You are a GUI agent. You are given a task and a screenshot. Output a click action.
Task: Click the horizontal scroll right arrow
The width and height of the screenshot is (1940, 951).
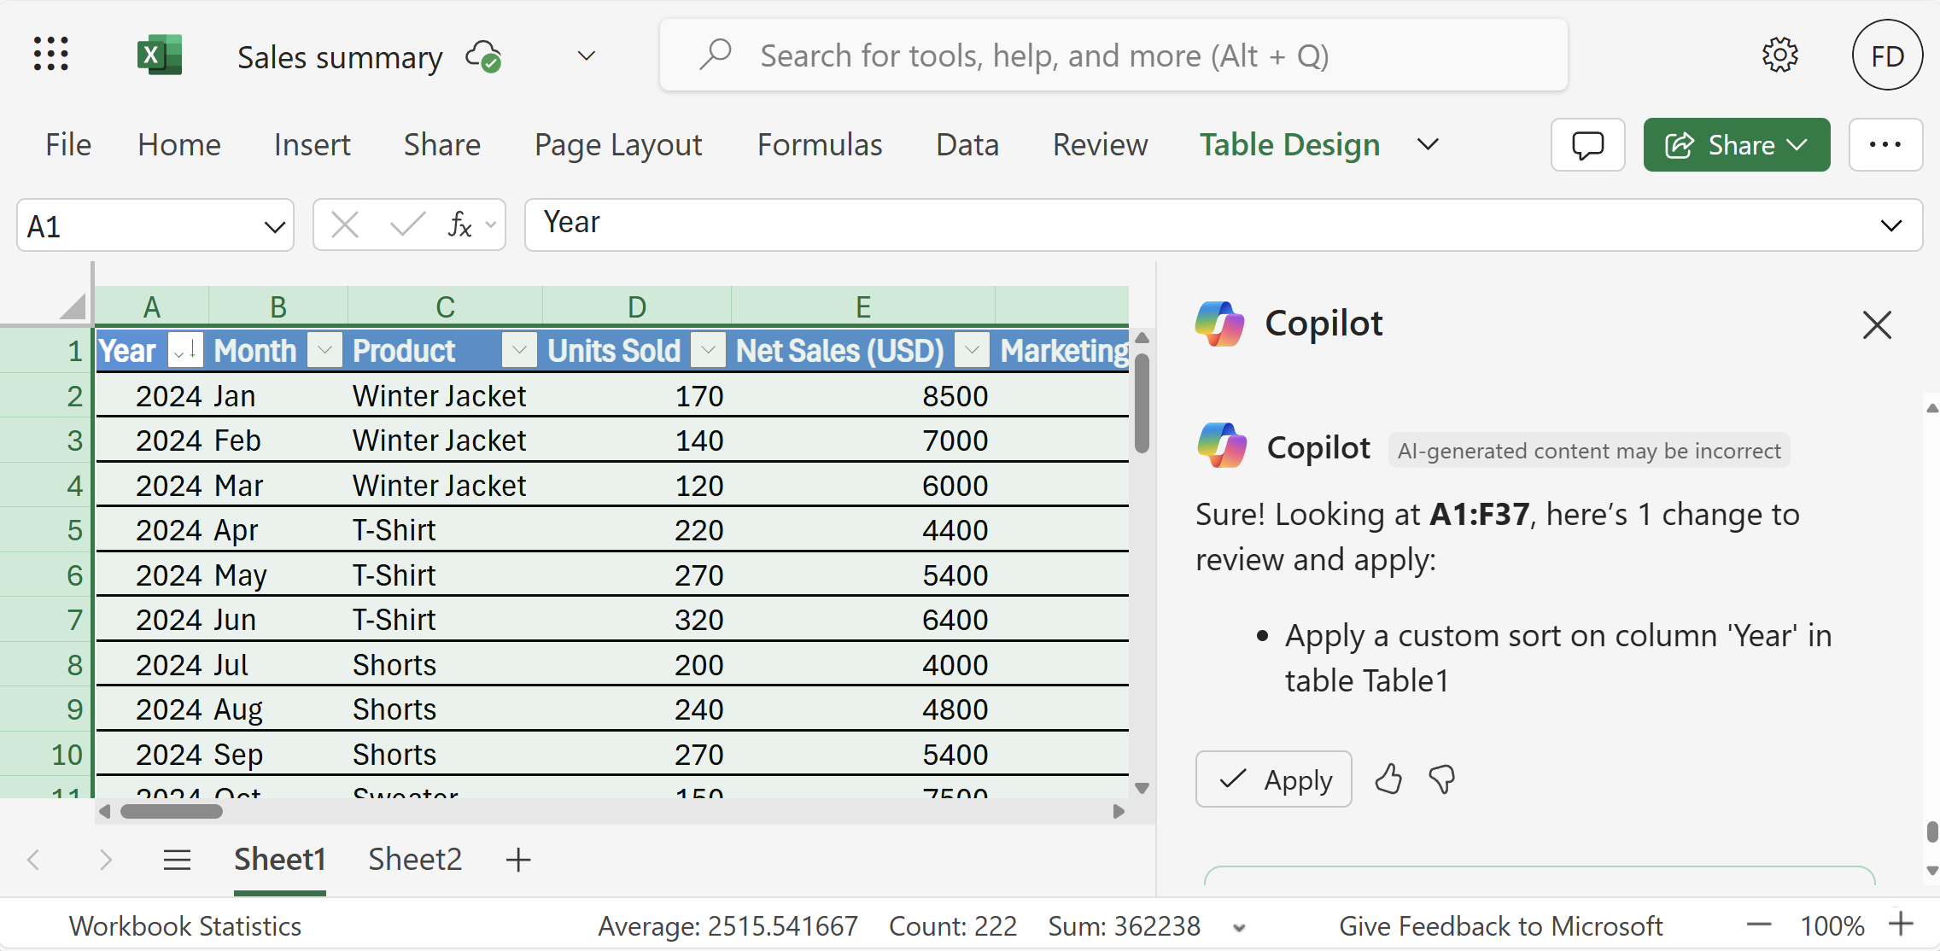pyautogui.click(x=1119, y=811)
